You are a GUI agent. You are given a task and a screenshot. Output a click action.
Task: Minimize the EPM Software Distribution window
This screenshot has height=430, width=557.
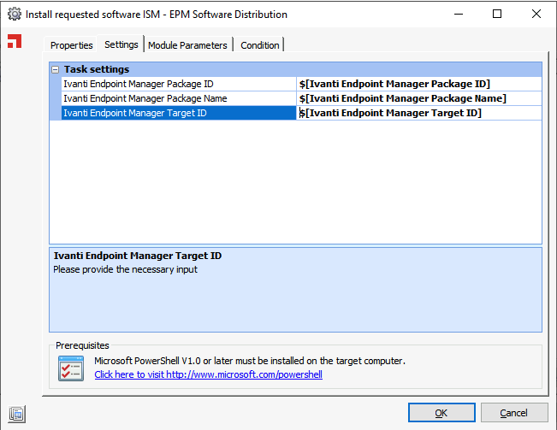pos(459,15)
